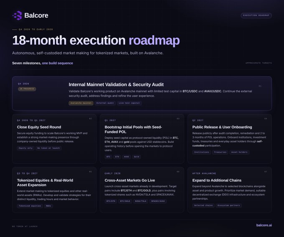The width and height of the screenshot is (284, 237).
Task: Click the one build sequence text
Action: [x=57, y=63]
